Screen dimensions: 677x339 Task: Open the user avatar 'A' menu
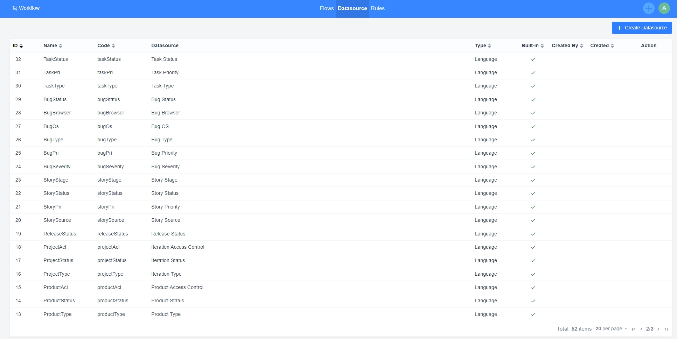coord(664,8)
